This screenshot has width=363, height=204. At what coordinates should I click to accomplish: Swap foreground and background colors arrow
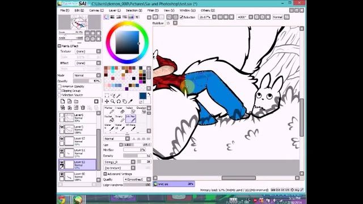[149, 94]
